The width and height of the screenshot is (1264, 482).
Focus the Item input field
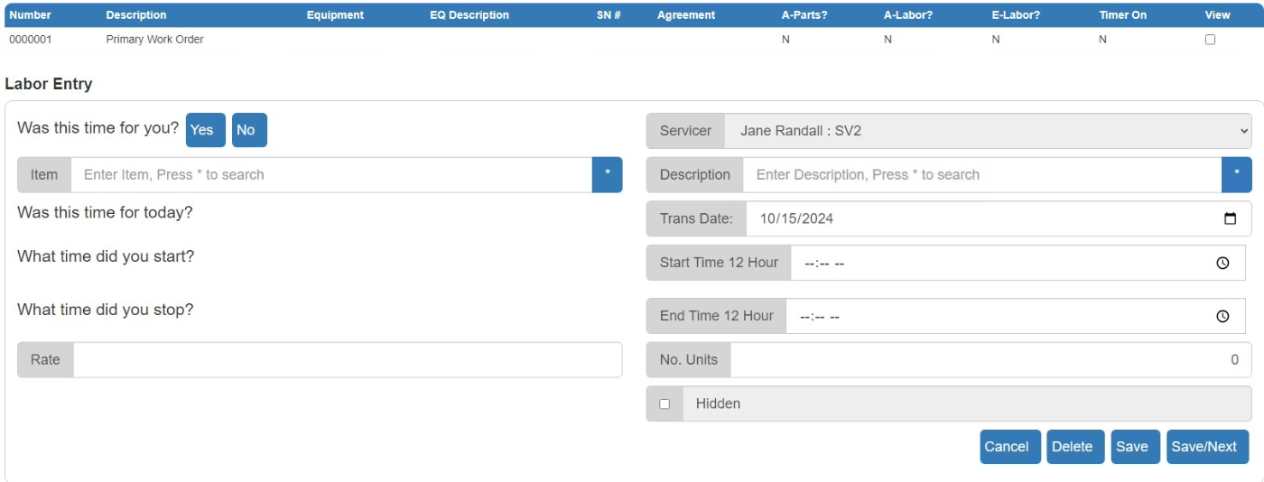330,175
